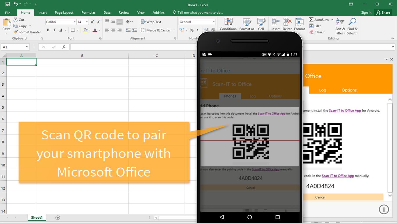Expand the Borders dropdown
397x223 pixels.
(78, 30)
